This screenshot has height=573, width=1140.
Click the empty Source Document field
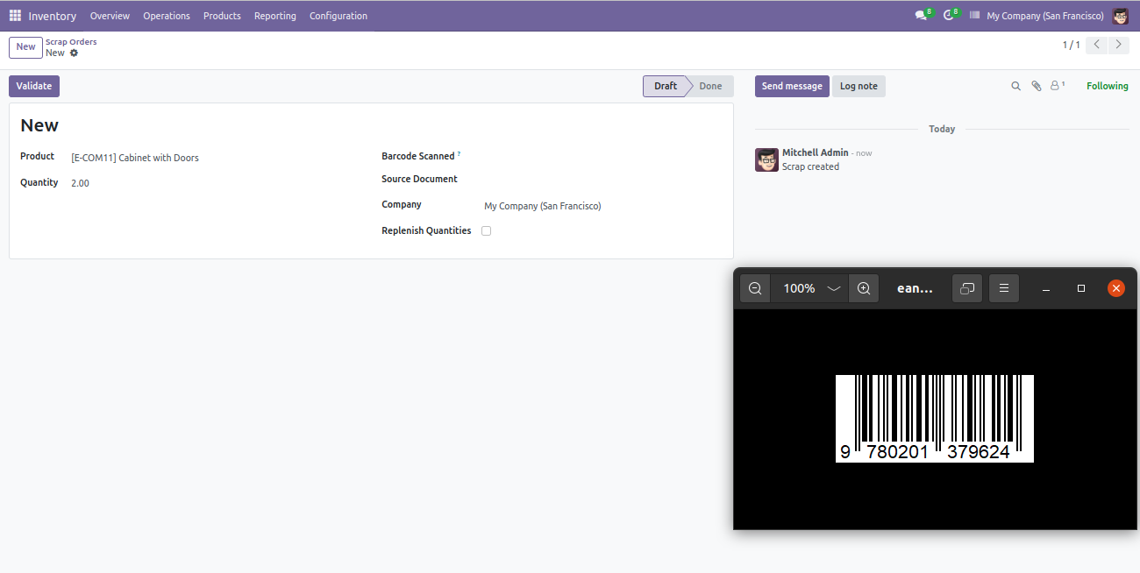coord(602,180)
